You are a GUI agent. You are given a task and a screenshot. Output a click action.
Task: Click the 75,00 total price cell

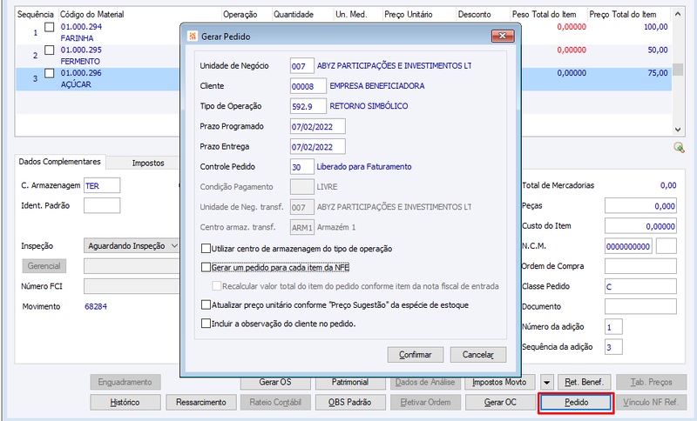(658, 73)
